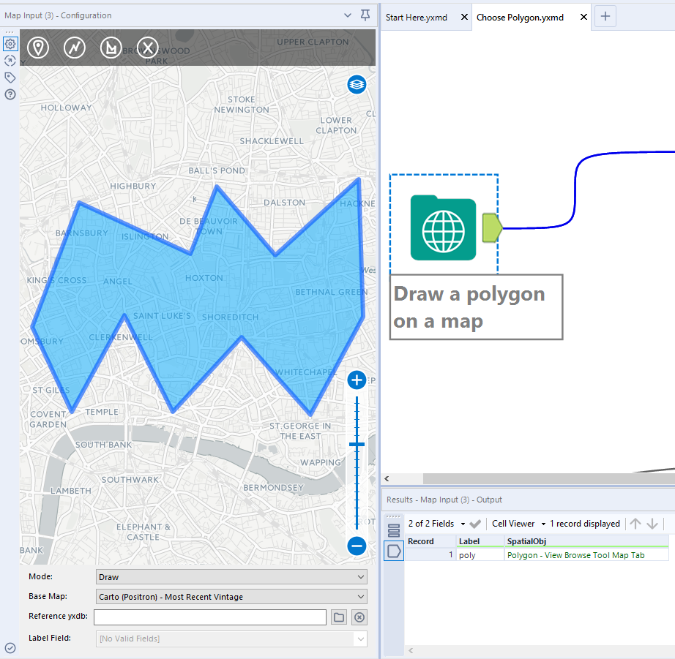
Task: Browse for Reference yxdb file with folder icon
Action: click(339, 617)
